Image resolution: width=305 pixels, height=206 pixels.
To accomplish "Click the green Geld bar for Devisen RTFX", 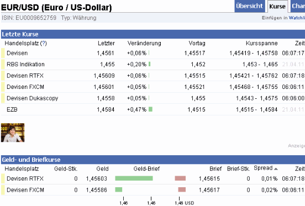I will (x=134, y=178).
